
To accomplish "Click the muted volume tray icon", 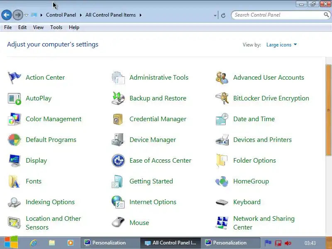I will tap(288, 243).
